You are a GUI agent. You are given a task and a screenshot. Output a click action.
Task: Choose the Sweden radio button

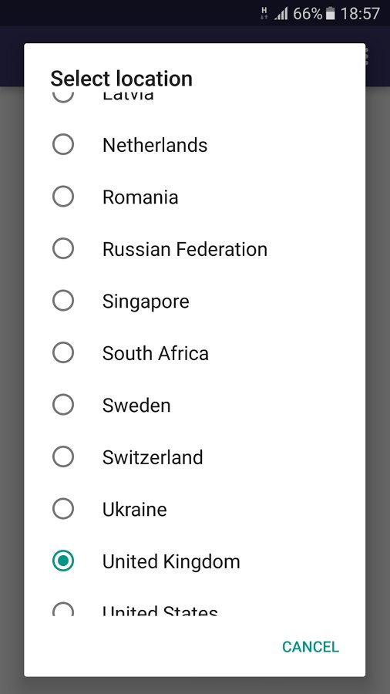62,405
